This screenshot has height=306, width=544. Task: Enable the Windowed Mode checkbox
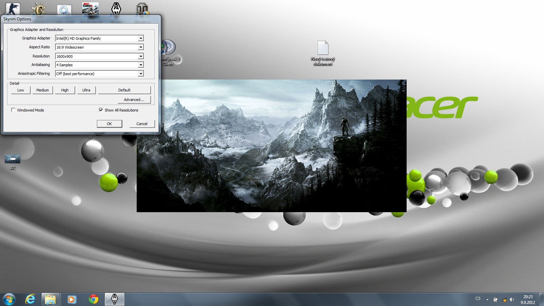click(x=13, y=110)
